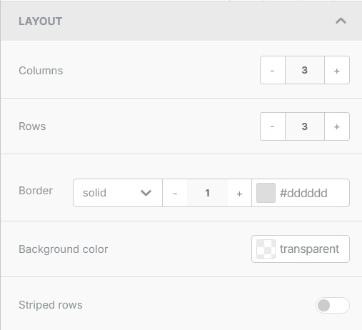
Task: Click the Border style dropdown chevron arrow
Action: coord(146,193)
